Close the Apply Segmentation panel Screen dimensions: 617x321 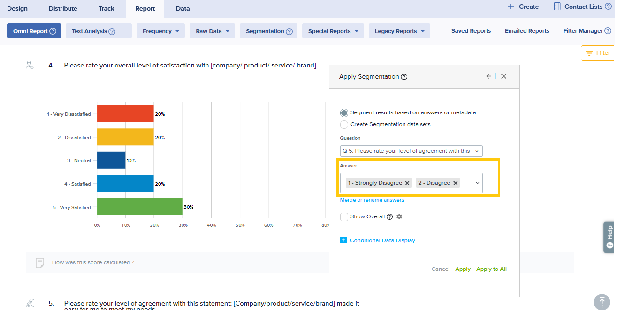pyautogui.click(x=503, y=76)
